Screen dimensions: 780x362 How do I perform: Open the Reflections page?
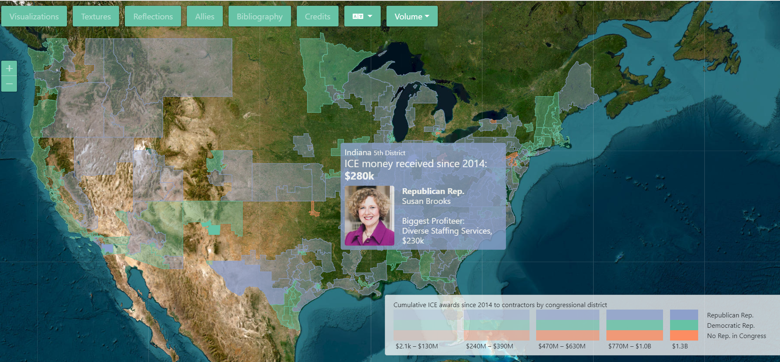coord(153,17)
